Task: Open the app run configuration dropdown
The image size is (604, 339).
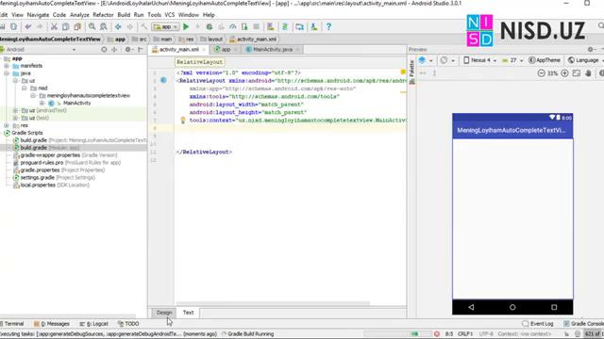Action: 166,26
